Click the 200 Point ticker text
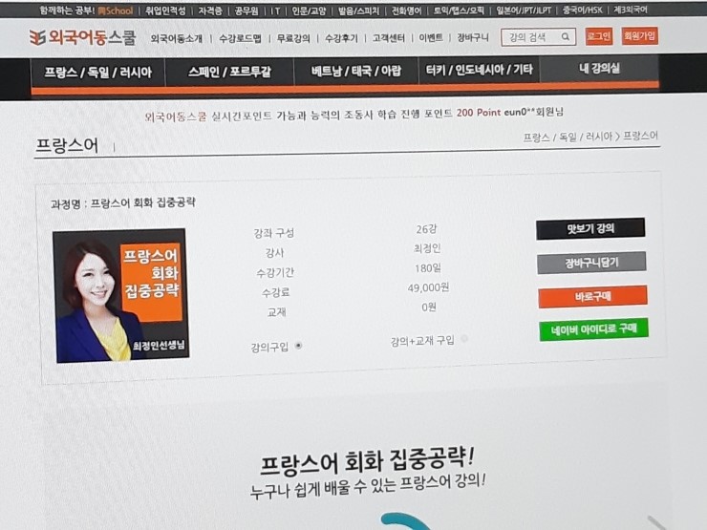This screenshot has width=707, height=530. coord(479,113)
